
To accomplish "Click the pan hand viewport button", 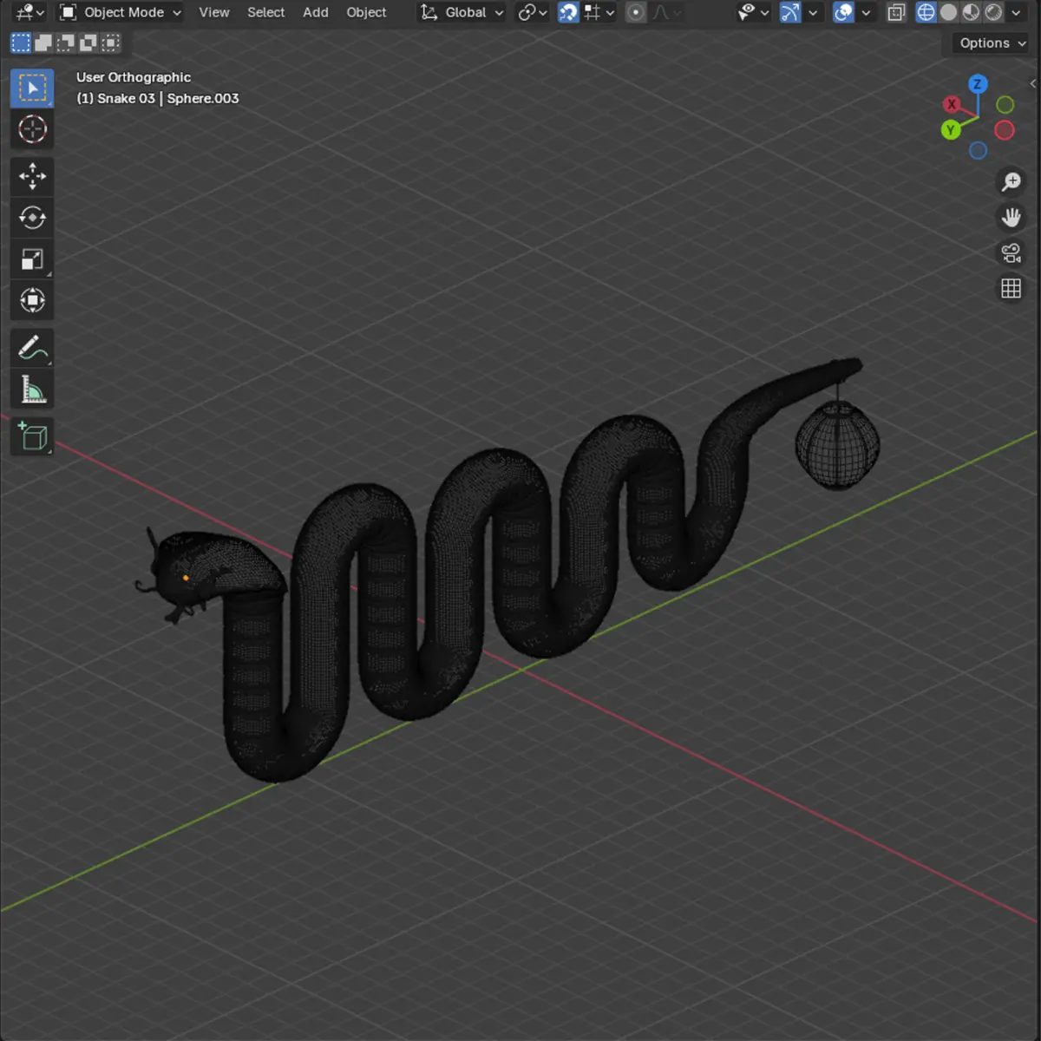I will point(1011,217).
